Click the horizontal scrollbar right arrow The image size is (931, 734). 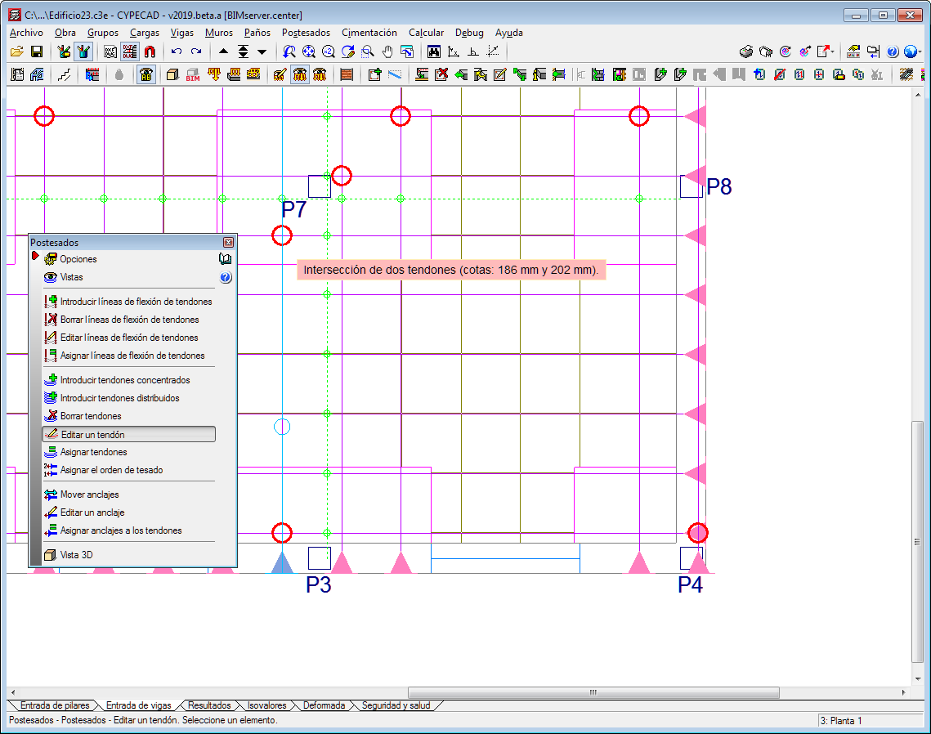[904, 692]
